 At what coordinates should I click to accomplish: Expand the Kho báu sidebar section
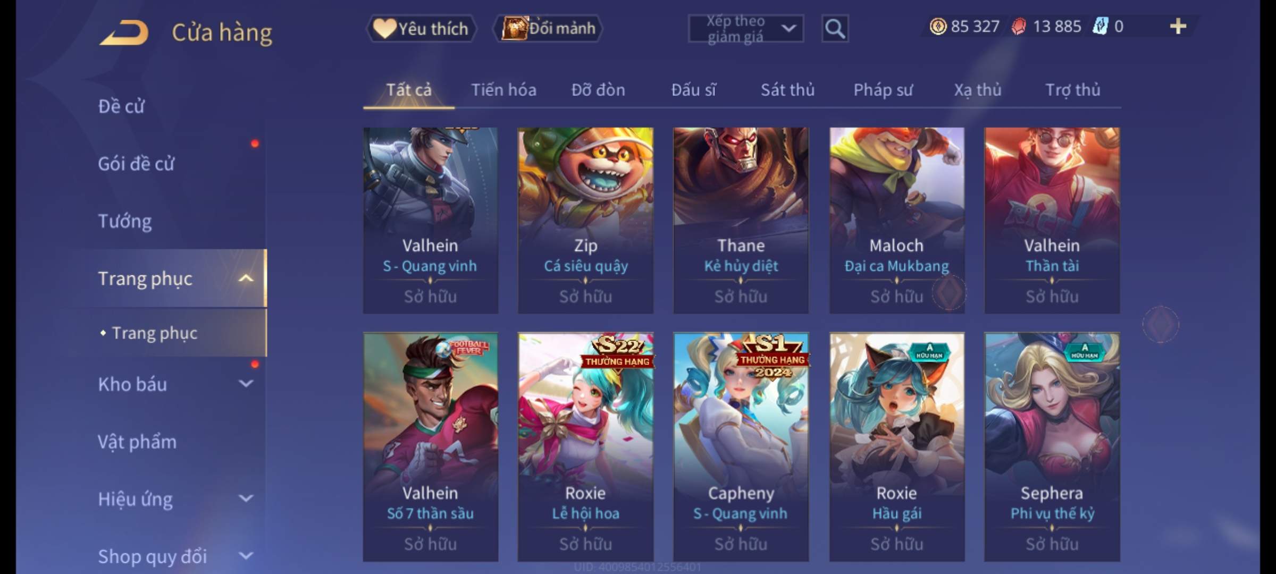point(246,384)
